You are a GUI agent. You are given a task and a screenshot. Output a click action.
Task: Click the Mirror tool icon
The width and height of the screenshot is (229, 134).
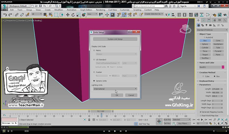tap(167, 15)
